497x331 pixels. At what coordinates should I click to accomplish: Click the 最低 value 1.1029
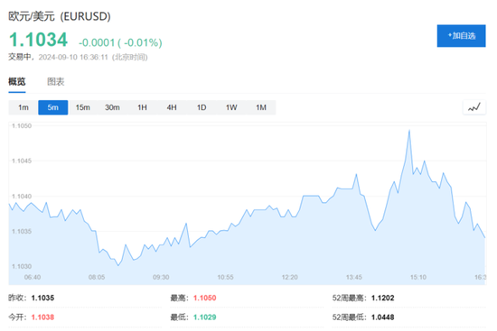coord(205,317)
